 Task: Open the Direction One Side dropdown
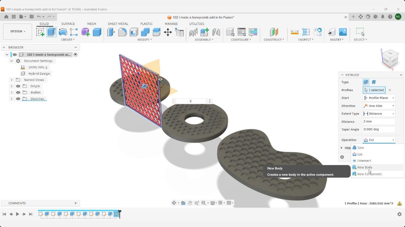point(379,106)
